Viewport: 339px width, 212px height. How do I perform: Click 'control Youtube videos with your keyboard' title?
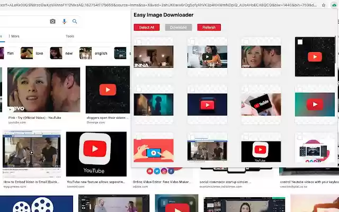click(309, 182)
